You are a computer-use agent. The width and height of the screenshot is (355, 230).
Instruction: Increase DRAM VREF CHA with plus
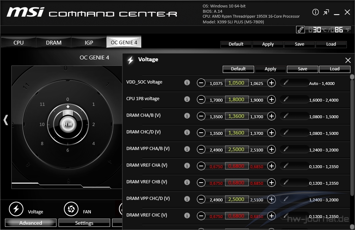[272, 166]
